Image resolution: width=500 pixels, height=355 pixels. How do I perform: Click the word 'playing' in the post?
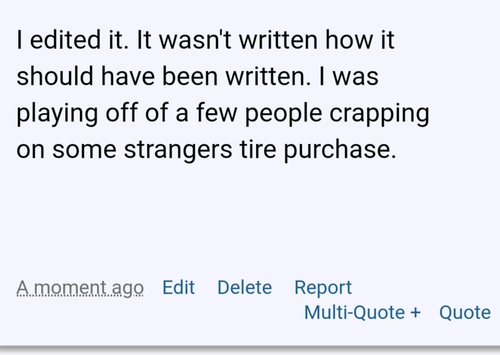57,113
